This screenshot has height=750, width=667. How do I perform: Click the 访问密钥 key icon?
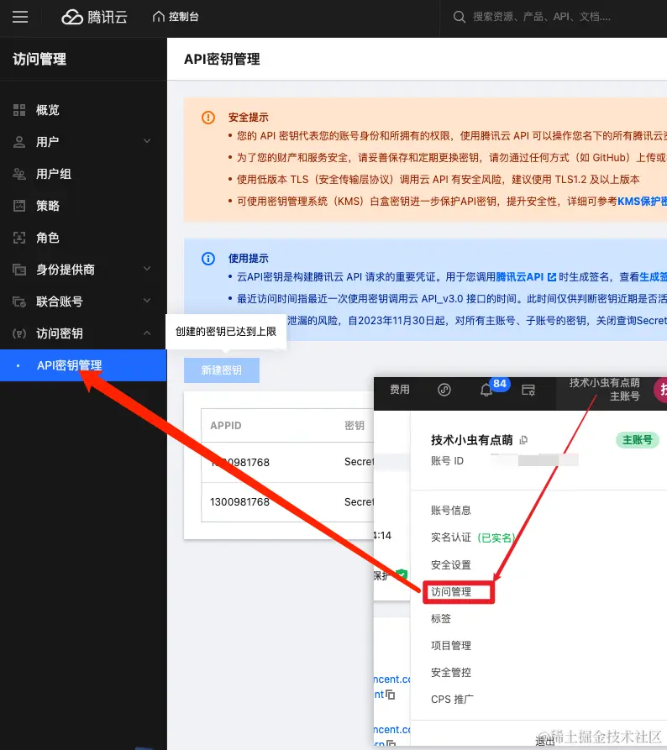click(x=19, y=333)
